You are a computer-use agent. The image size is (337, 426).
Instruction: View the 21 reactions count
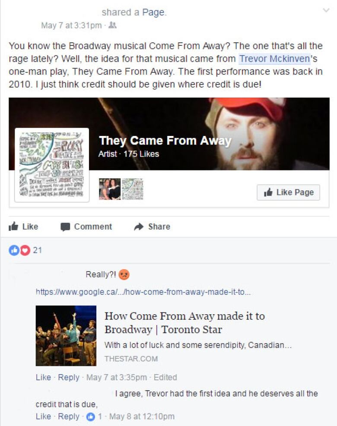point(38,250)
